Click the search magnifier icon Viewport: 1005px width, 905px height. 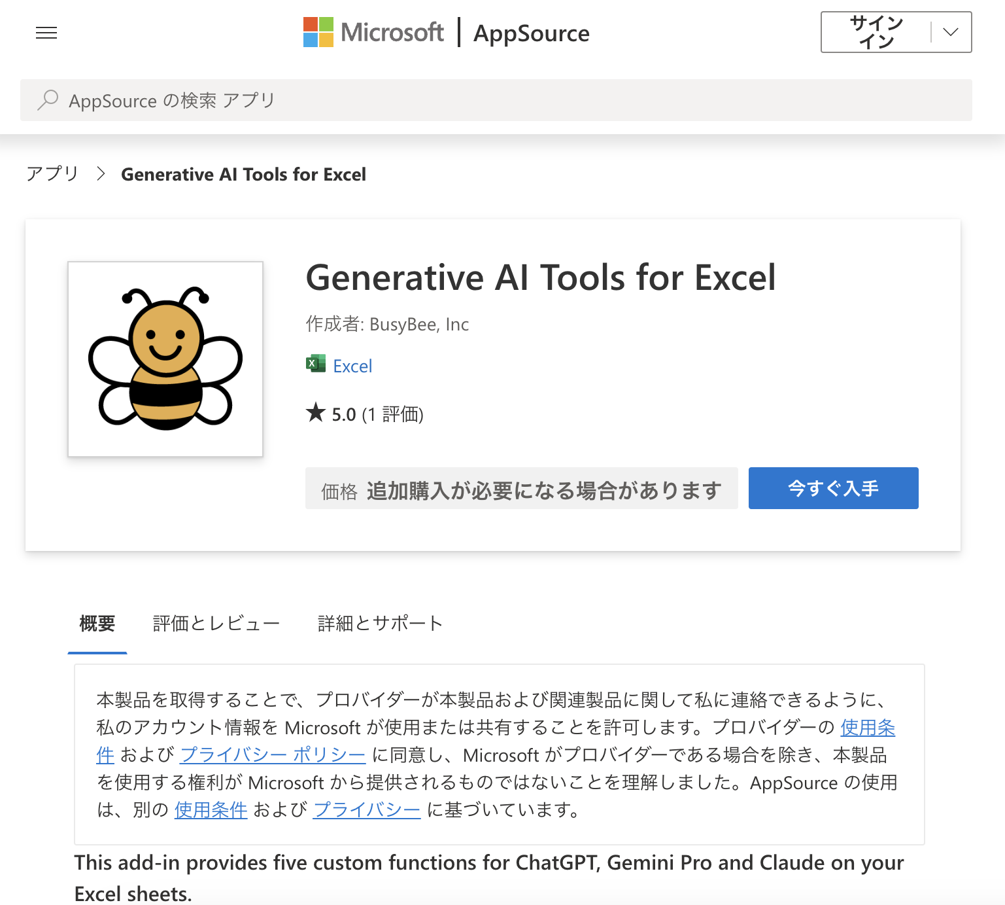click(47, 100)
